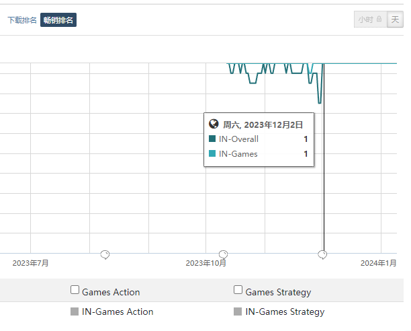
Task: Select the 畅销排名 tab
Action: [58, 20]
